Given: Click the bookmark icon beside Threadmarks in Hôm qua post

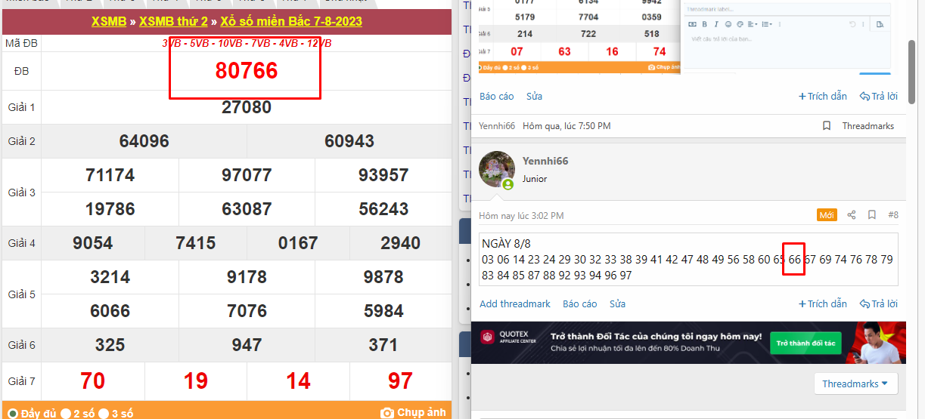Looking at the screenshot, I should click(827, 126).
